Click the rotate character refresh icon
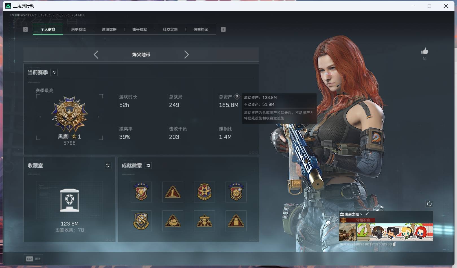 pos(429,204)
